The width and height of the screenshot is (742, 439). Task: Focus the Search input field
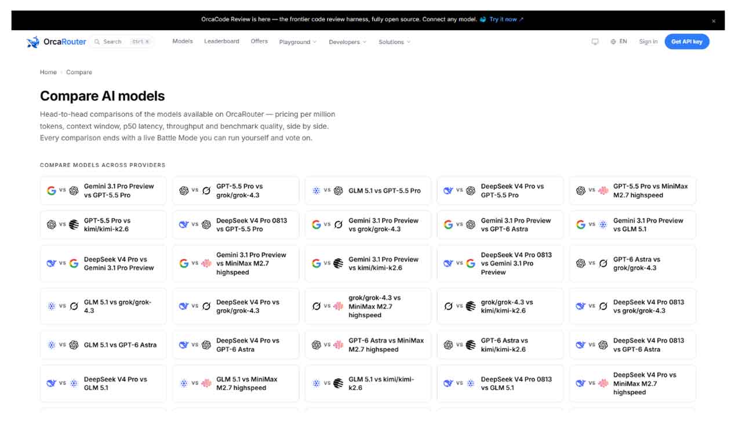tap(122, 42)
